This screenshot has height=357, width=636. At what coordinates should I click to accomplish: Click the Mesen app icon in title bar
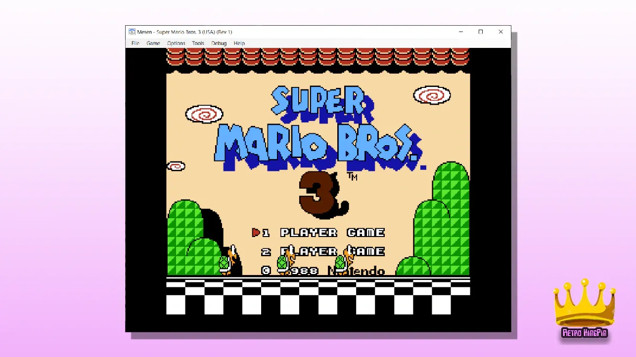(x=132, y=32)
